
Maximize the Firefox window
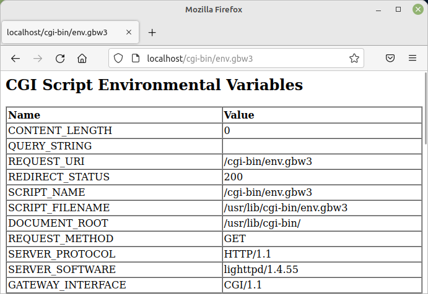(398, 9)
